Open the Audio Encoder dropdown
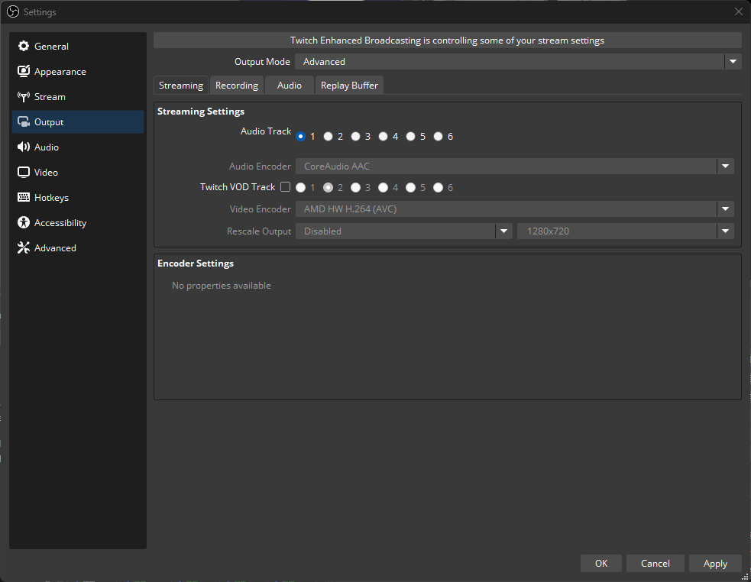 [x=514, y=167]
